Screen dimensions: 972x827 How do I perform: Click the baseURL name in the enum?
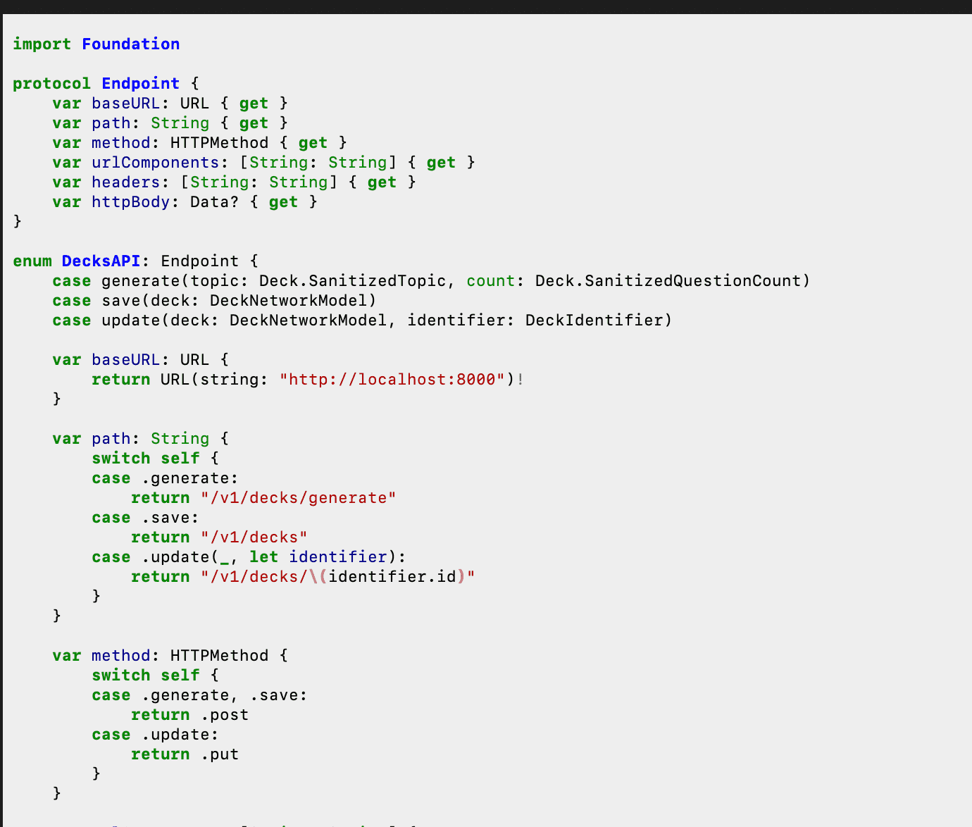point(125,359)
